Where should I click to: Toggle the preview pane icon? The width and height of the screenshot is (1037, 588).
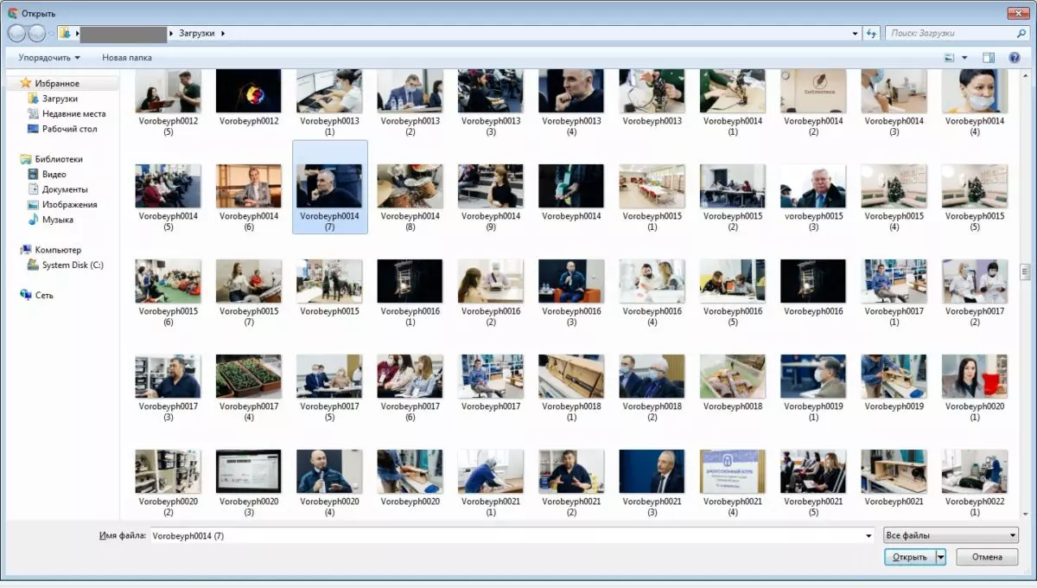click(x=989, y=58)
